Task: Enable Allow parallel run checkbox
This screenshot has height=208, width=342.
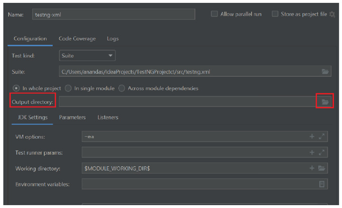Action: pyautogui.click(x=214, y=14)
